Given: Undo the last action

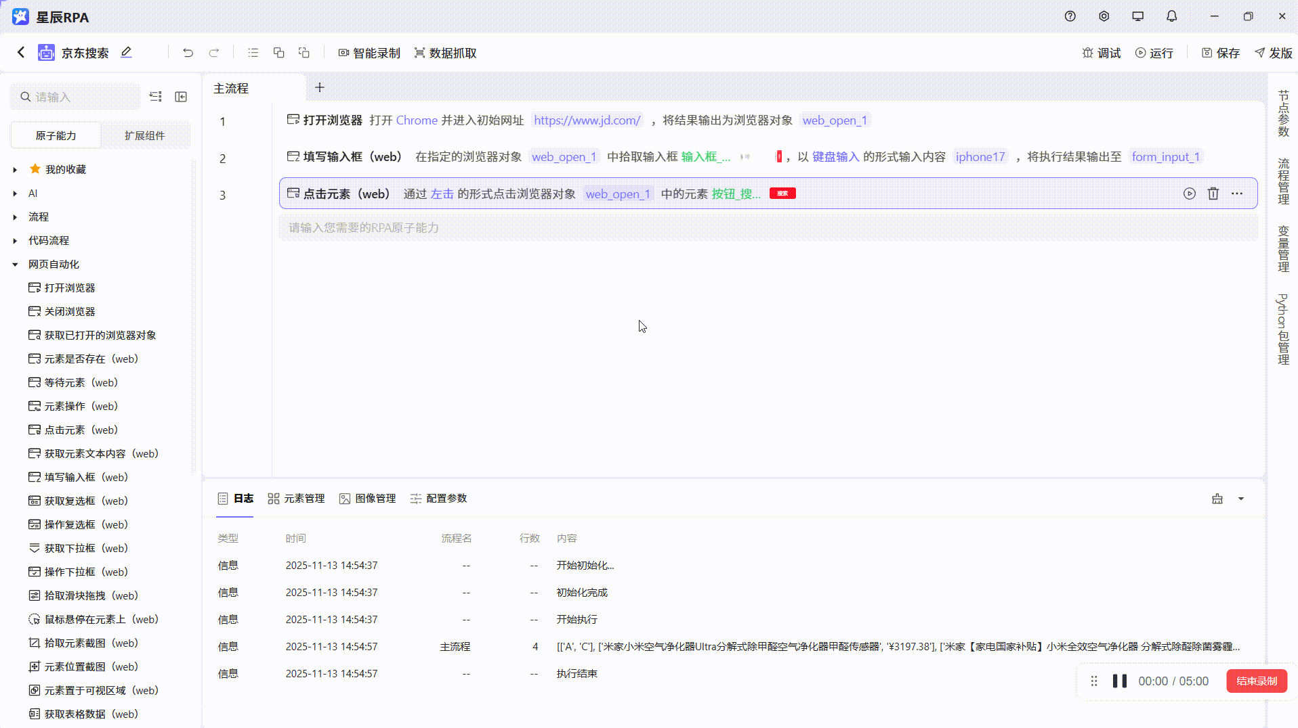Looking at the screenshot, I should point(188,52).
